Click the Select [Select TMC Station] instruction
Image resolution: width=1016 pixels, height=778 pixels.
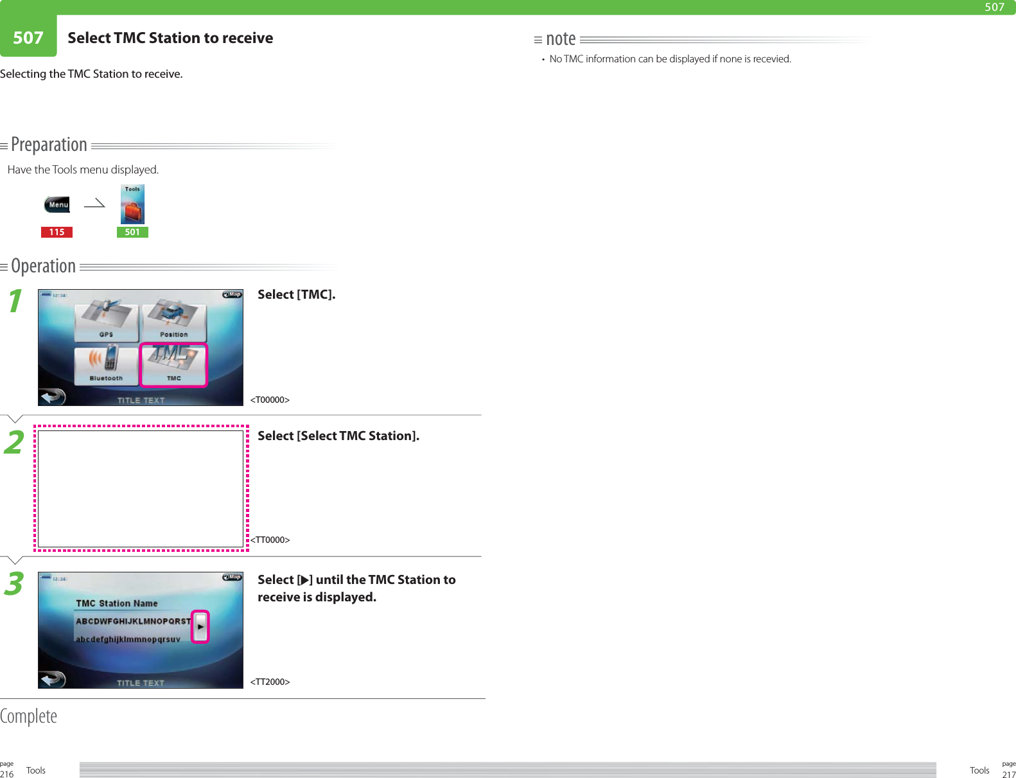click(x=338, y=436)
